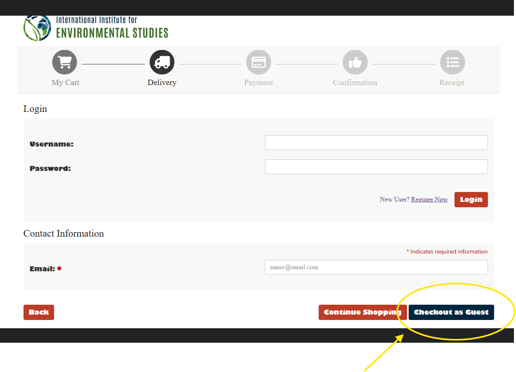Click the Confirmation thumbs-up icon
The width and height of the screenshot is (516, 372).
(355, 62)
